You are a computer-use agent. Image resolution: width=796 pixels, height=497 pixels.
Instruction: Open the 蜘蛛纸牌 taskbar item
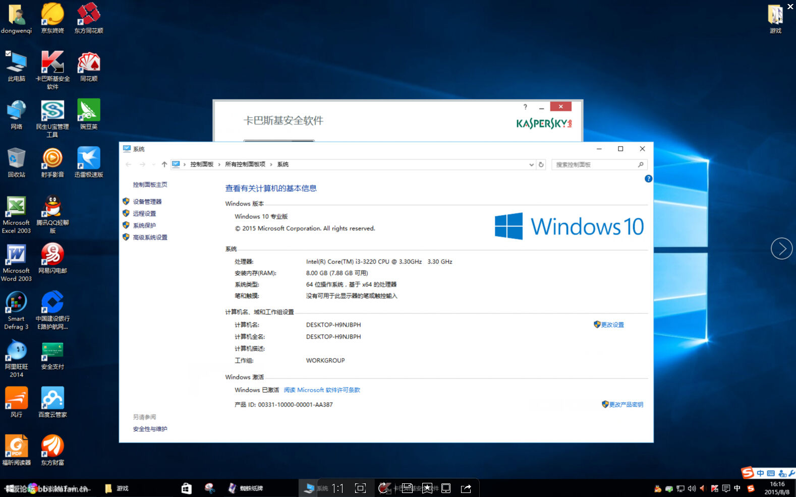pos(246,488)
